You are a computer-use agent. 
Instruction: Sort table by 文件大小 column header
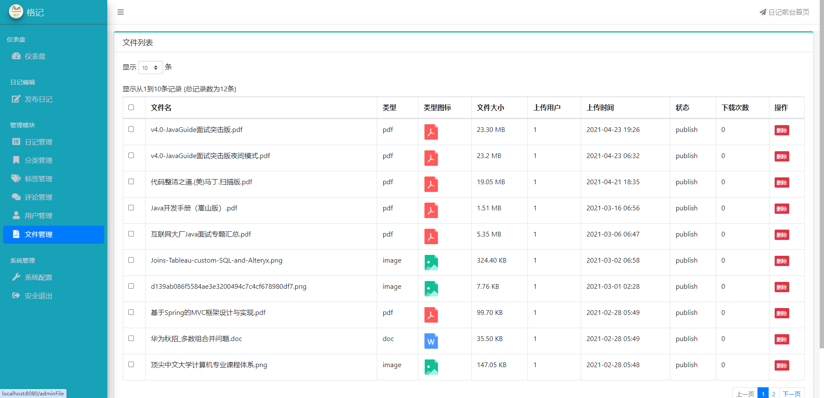[490, 108]
